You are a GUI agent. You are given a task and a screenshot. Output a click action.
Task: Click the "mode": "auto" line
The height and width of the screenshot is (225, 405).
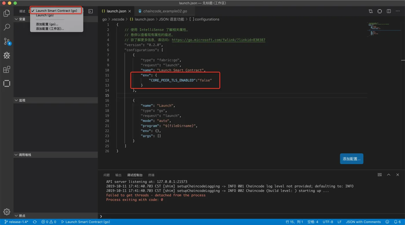point(156,121)
